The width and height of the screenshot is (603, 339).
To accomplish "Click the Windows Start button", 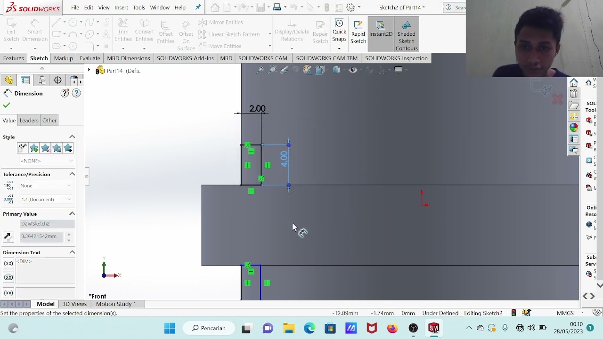I will 170,328.
